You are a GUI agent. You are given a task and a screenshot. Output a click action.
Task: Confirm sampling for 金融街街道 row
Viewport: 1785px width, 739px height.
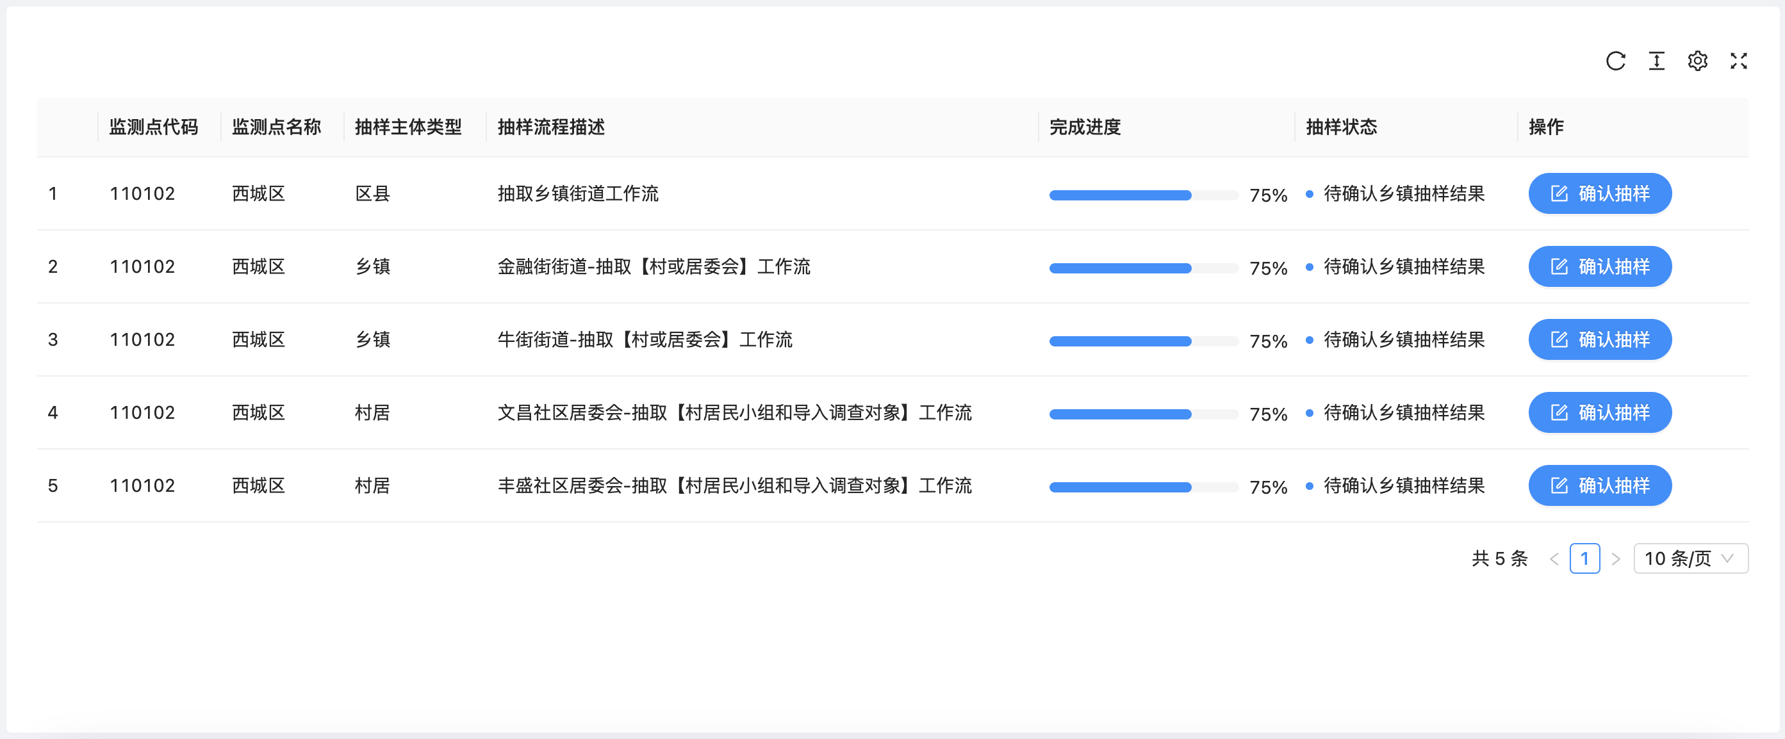point(1599,266)
